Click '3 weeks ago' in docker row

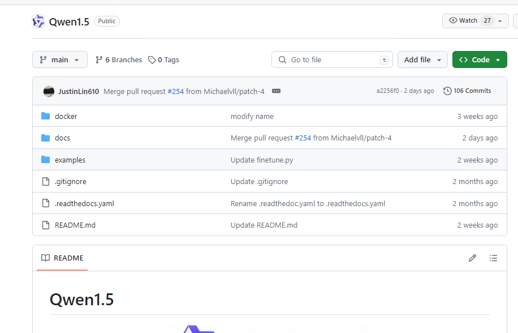tap(477, 117)
